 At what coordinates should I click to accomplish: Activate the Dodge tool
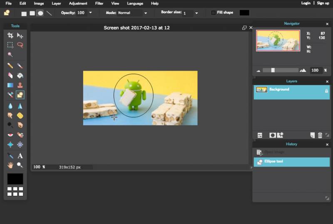pyautogui.click(x=10, y=125)
